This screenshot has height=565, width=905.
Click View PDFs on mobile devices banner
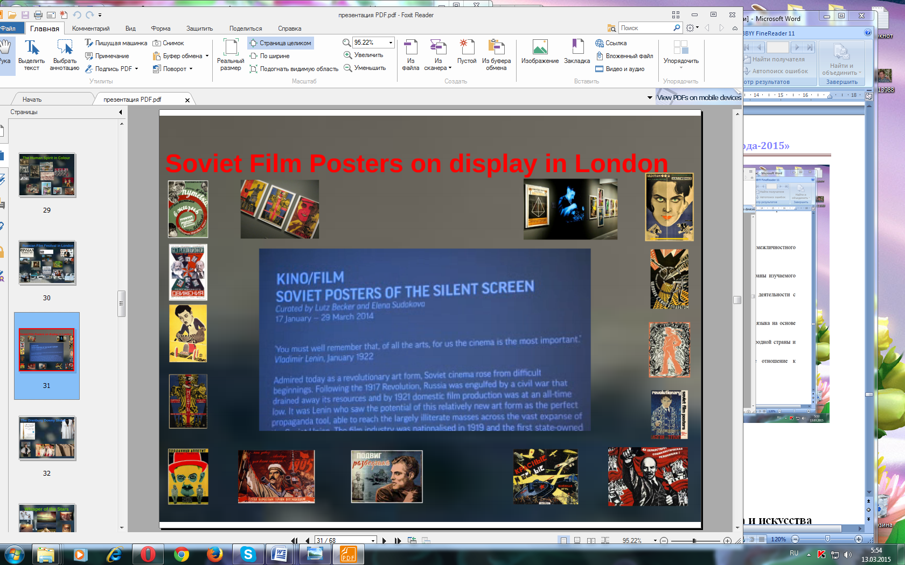point(699,97)
